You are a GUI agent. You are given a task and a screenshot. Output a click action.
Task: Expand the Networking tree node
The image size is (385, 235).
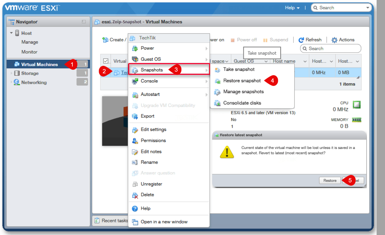[x=11, y=82]
